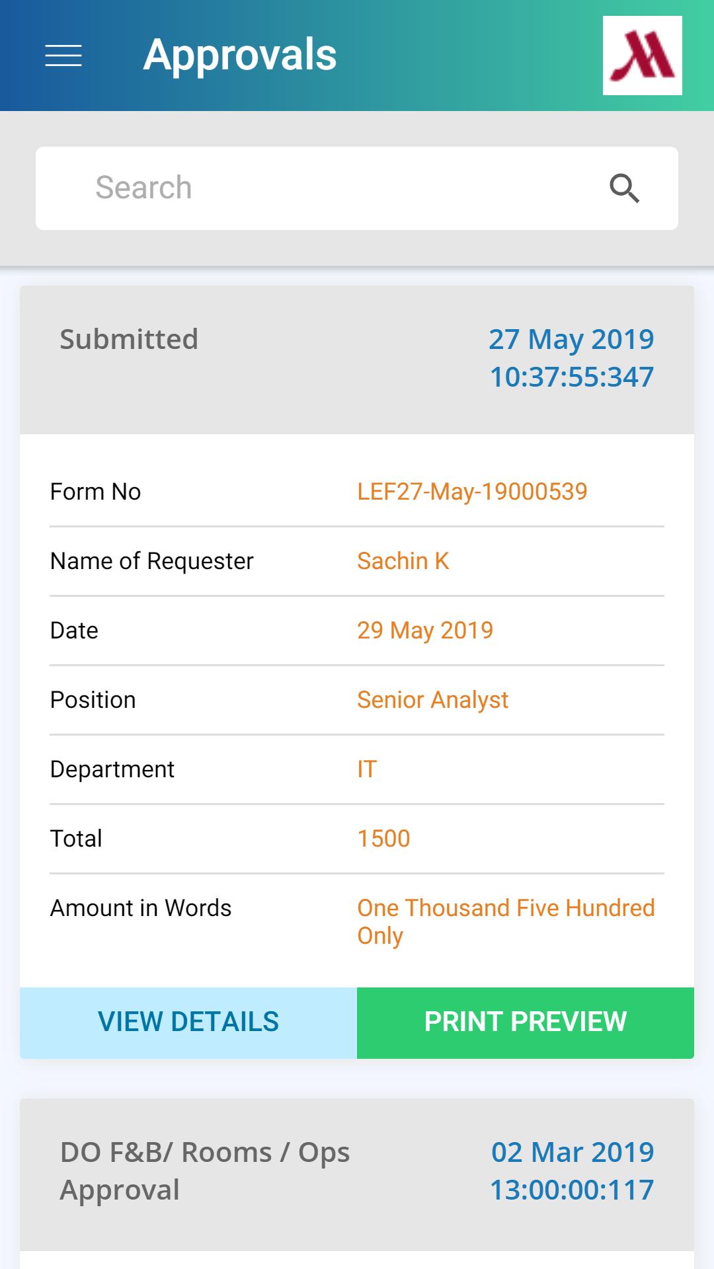714x1269 pixels.
Task: Open the DO F&B/ Rooms / Ops Approval card
Action: pyautogui.click(x=205, y=1171)
